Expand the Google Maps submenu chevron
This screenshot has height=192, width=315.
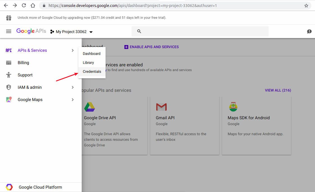point(73,100)
